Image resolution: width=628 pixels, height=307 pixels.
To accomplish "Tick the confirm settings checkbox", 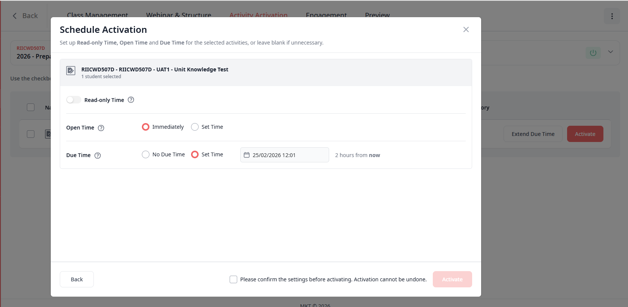I will click(233, 279).
